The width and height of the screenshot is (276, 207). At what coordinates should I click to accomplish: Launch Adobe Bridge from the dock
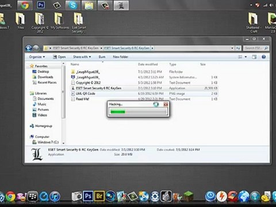click(x=99, y=196)
